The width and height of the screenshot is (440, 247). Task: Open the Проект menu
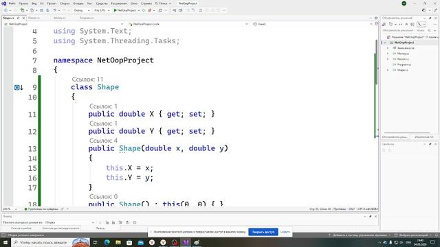52,3
